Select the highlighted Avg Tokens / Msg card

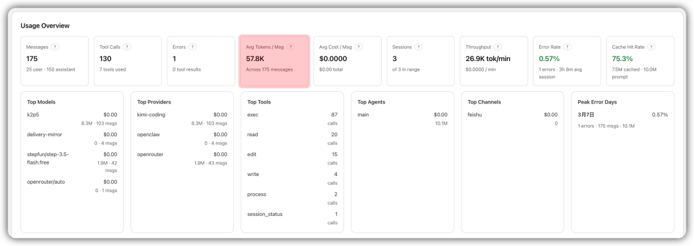(274, 61)
